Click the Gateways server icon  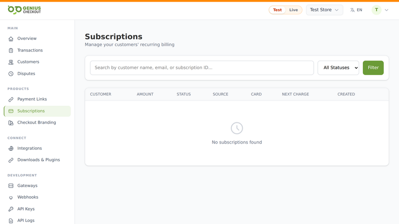click(x=11, y=186)
